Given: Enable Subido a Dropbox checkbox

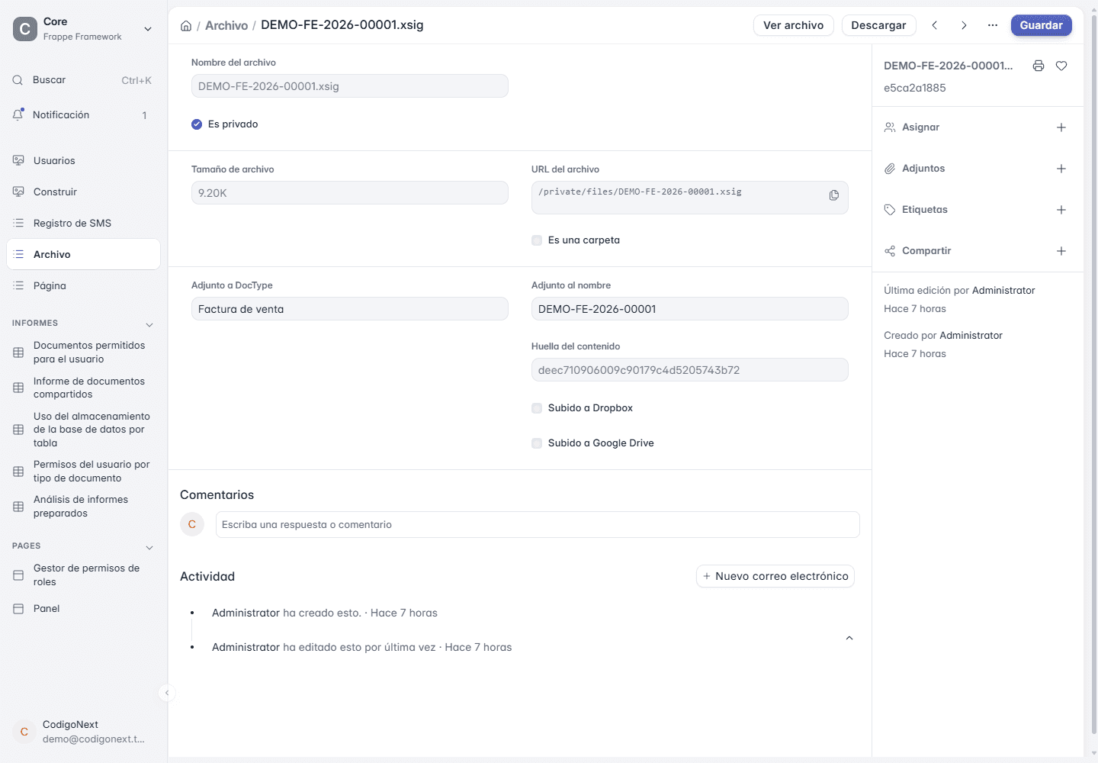Looking at the screenshot, I should [x=537, y=408].
